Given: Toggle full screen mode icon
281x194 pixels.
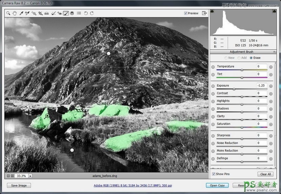Looking at the screenshot, I should pyautogui.click(x=204, y=13).
